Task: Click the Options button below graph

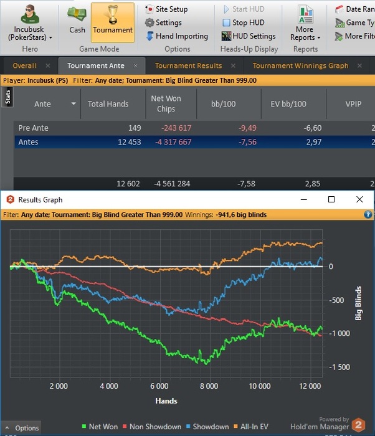Action: tap(23, 428)
